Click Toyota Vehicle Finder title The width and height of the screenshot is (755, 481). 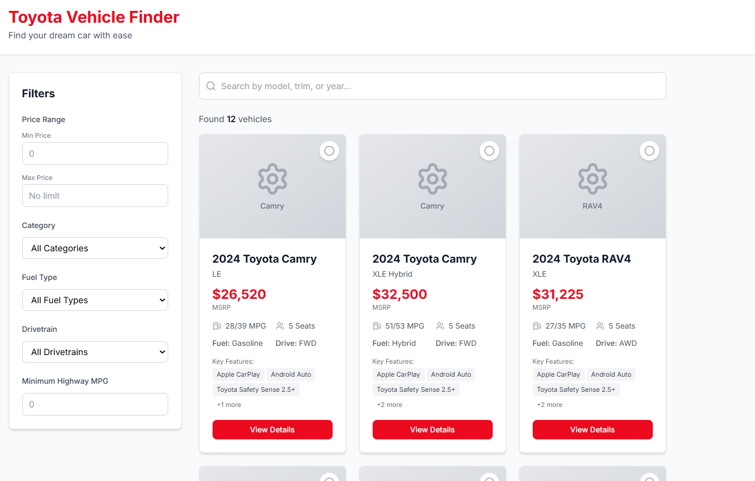coord(94,17)
